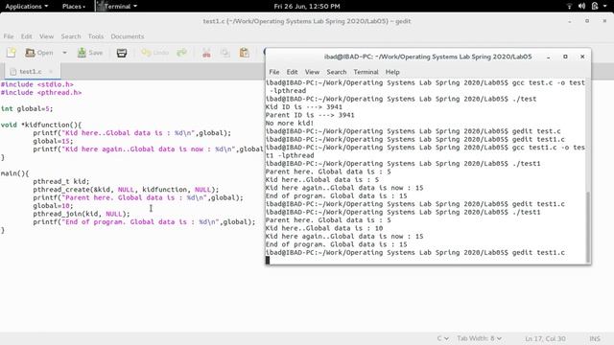
Task: Maximize the gedit window
Action: (587, 21)
